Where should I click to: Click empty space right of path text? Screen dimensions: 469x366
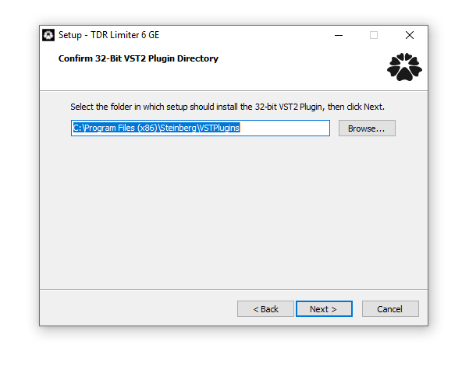click(x=284, y=128)
